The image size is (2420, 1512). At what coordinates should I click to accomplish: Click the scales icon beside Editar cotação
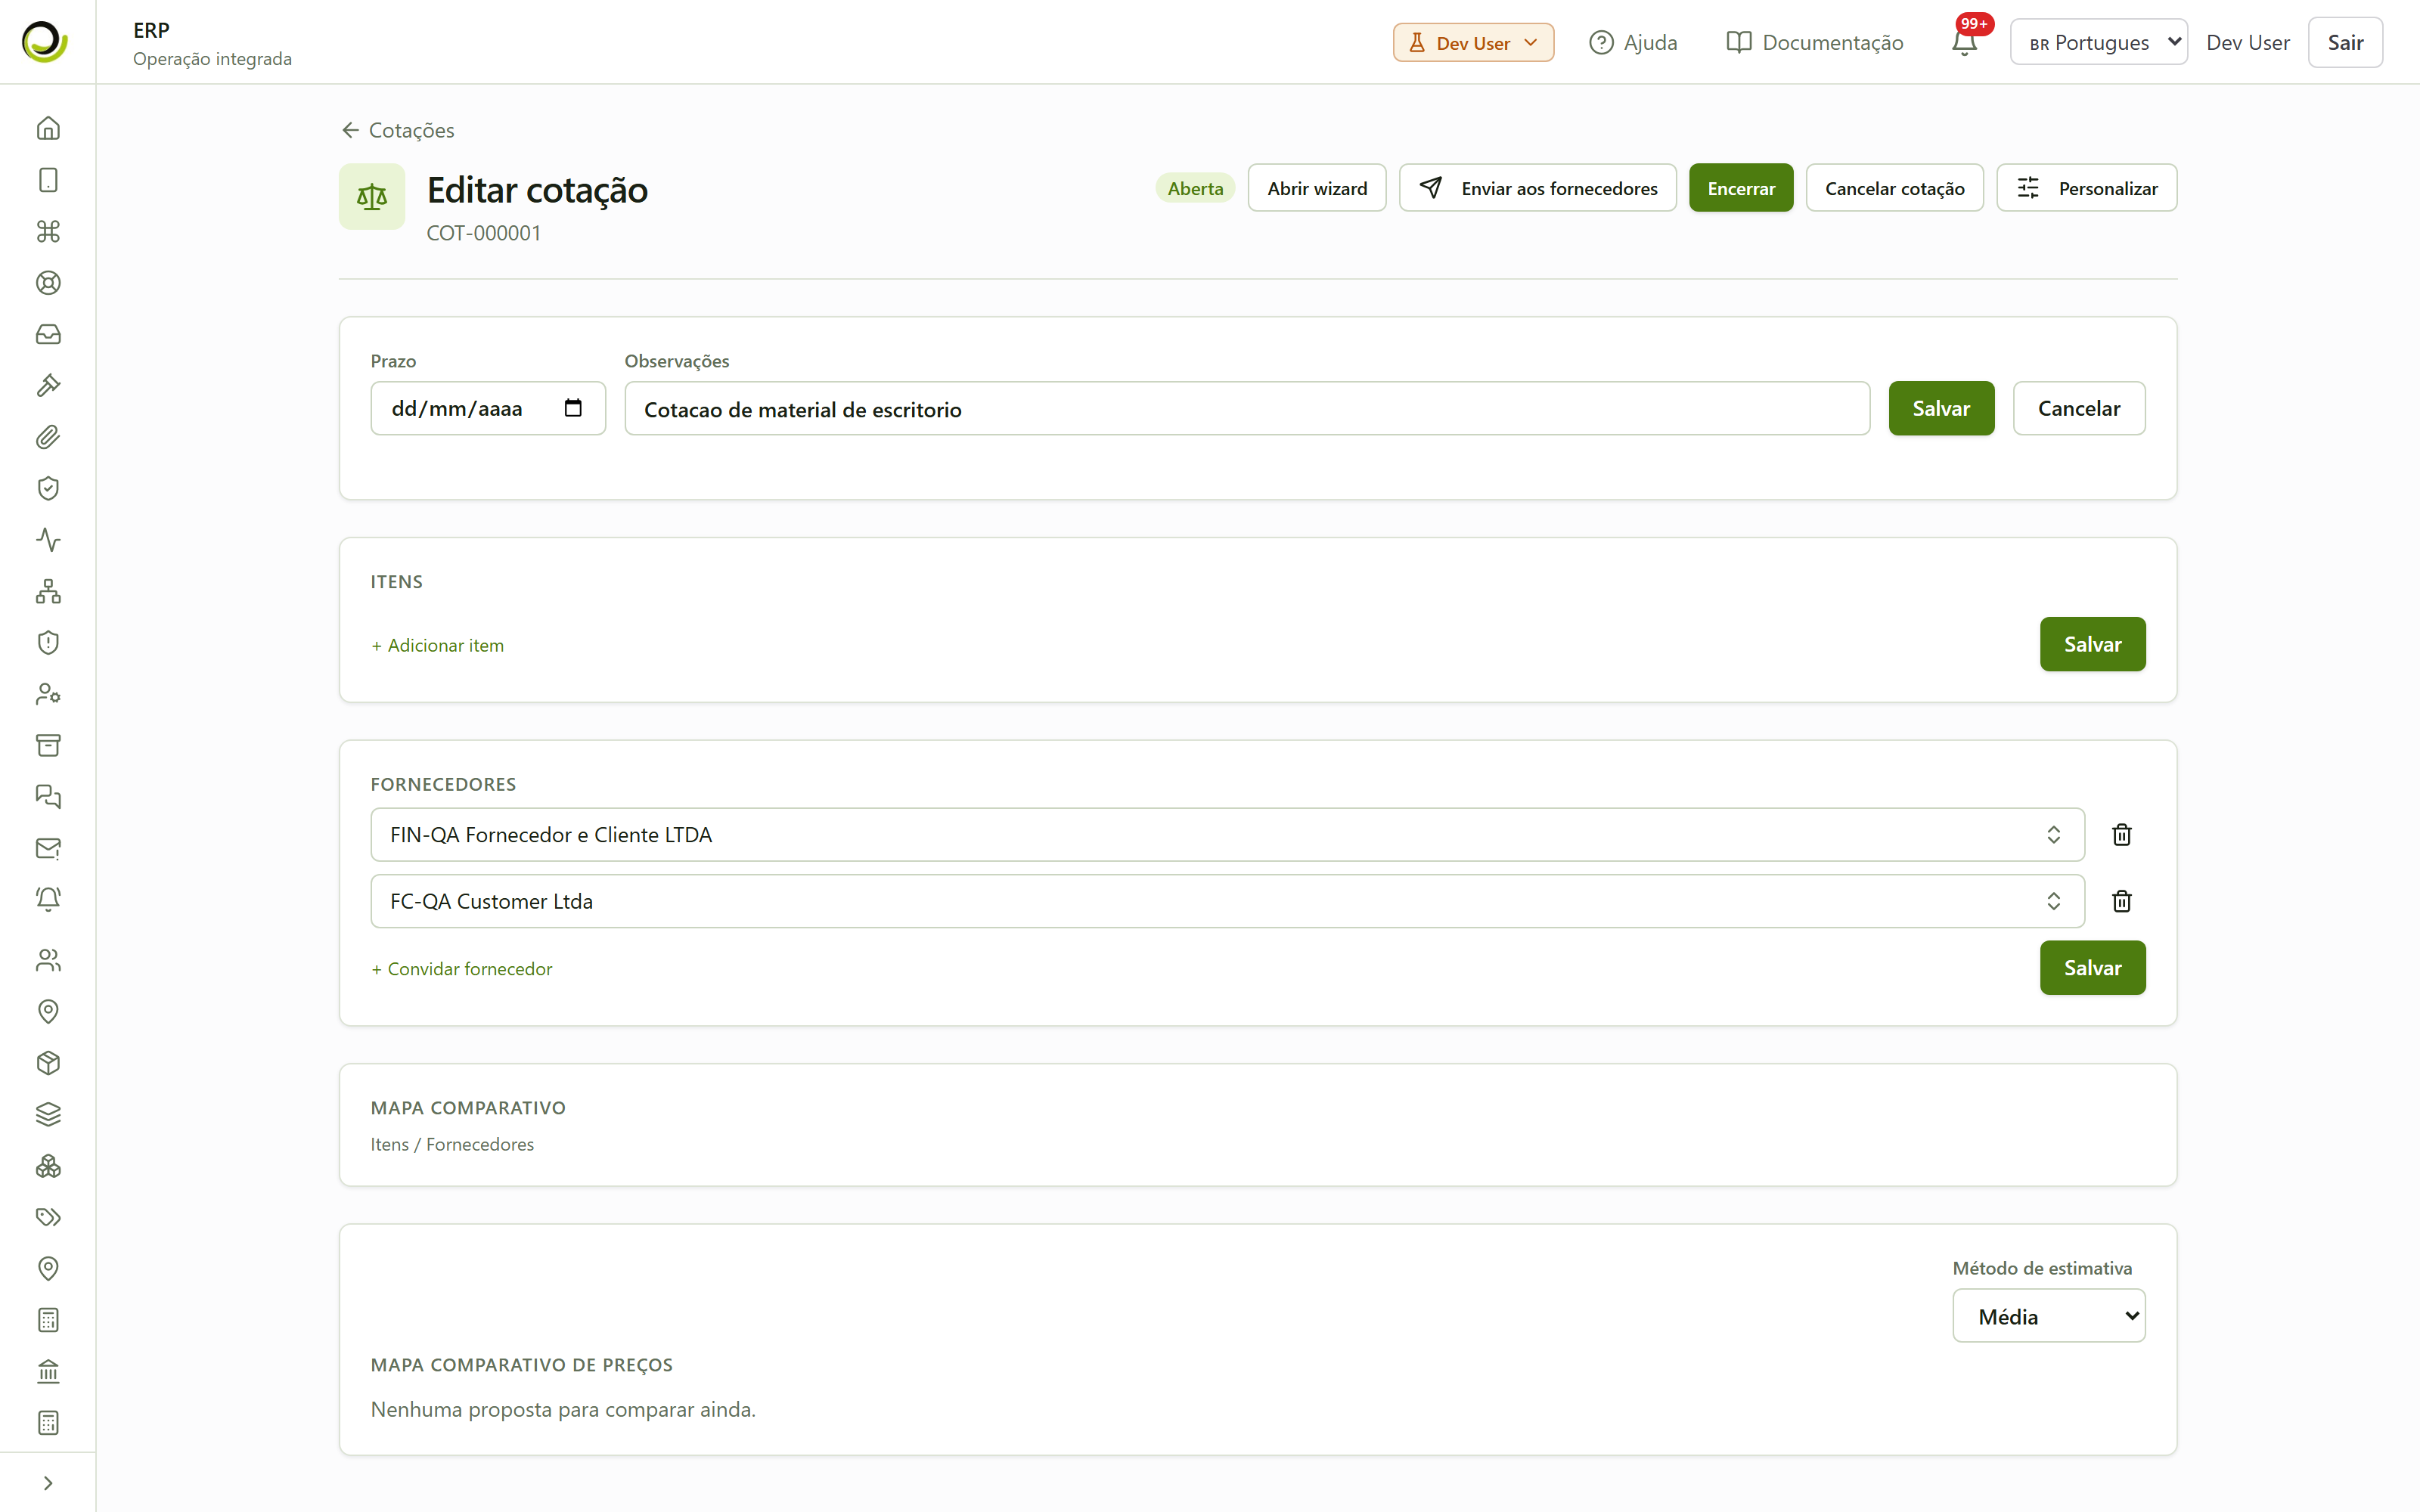[x=372, y=197]
